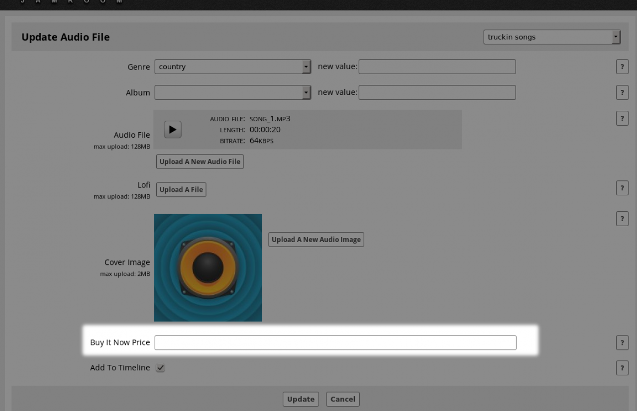
Task: Play the SONG_1.MP3 audio file
Action: pyautogui.click(x=173, y=130)
